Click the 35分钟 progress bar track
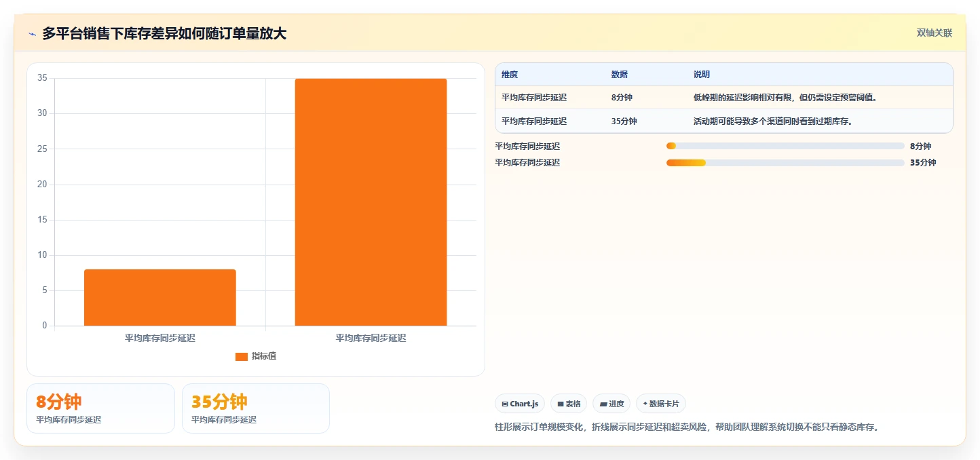This screenshot has width=980, height=460. (786, 163)
